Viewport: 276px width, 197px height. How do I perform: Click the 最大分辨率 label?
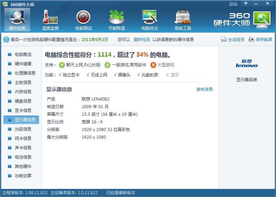[x=57, y=137]
